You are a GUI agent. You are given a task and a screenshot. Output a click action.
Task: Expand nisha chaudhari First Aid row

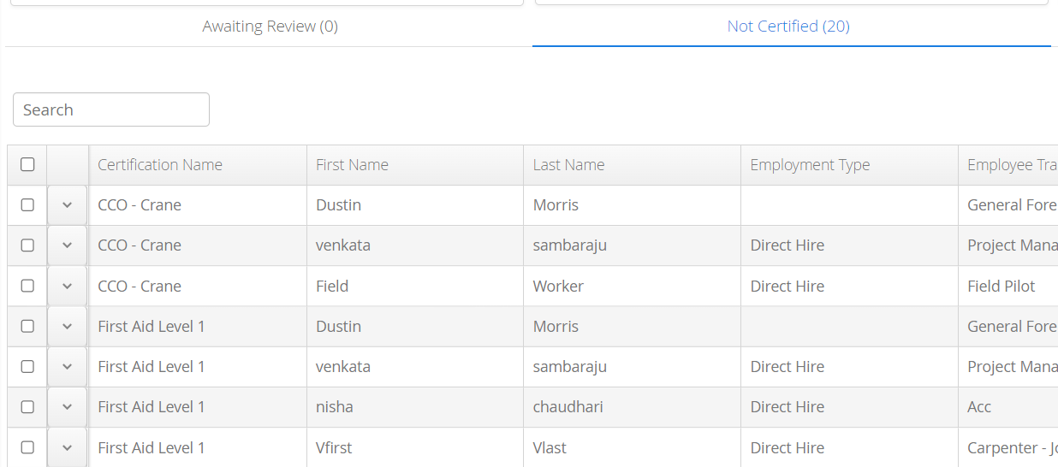tap(68, 406)
